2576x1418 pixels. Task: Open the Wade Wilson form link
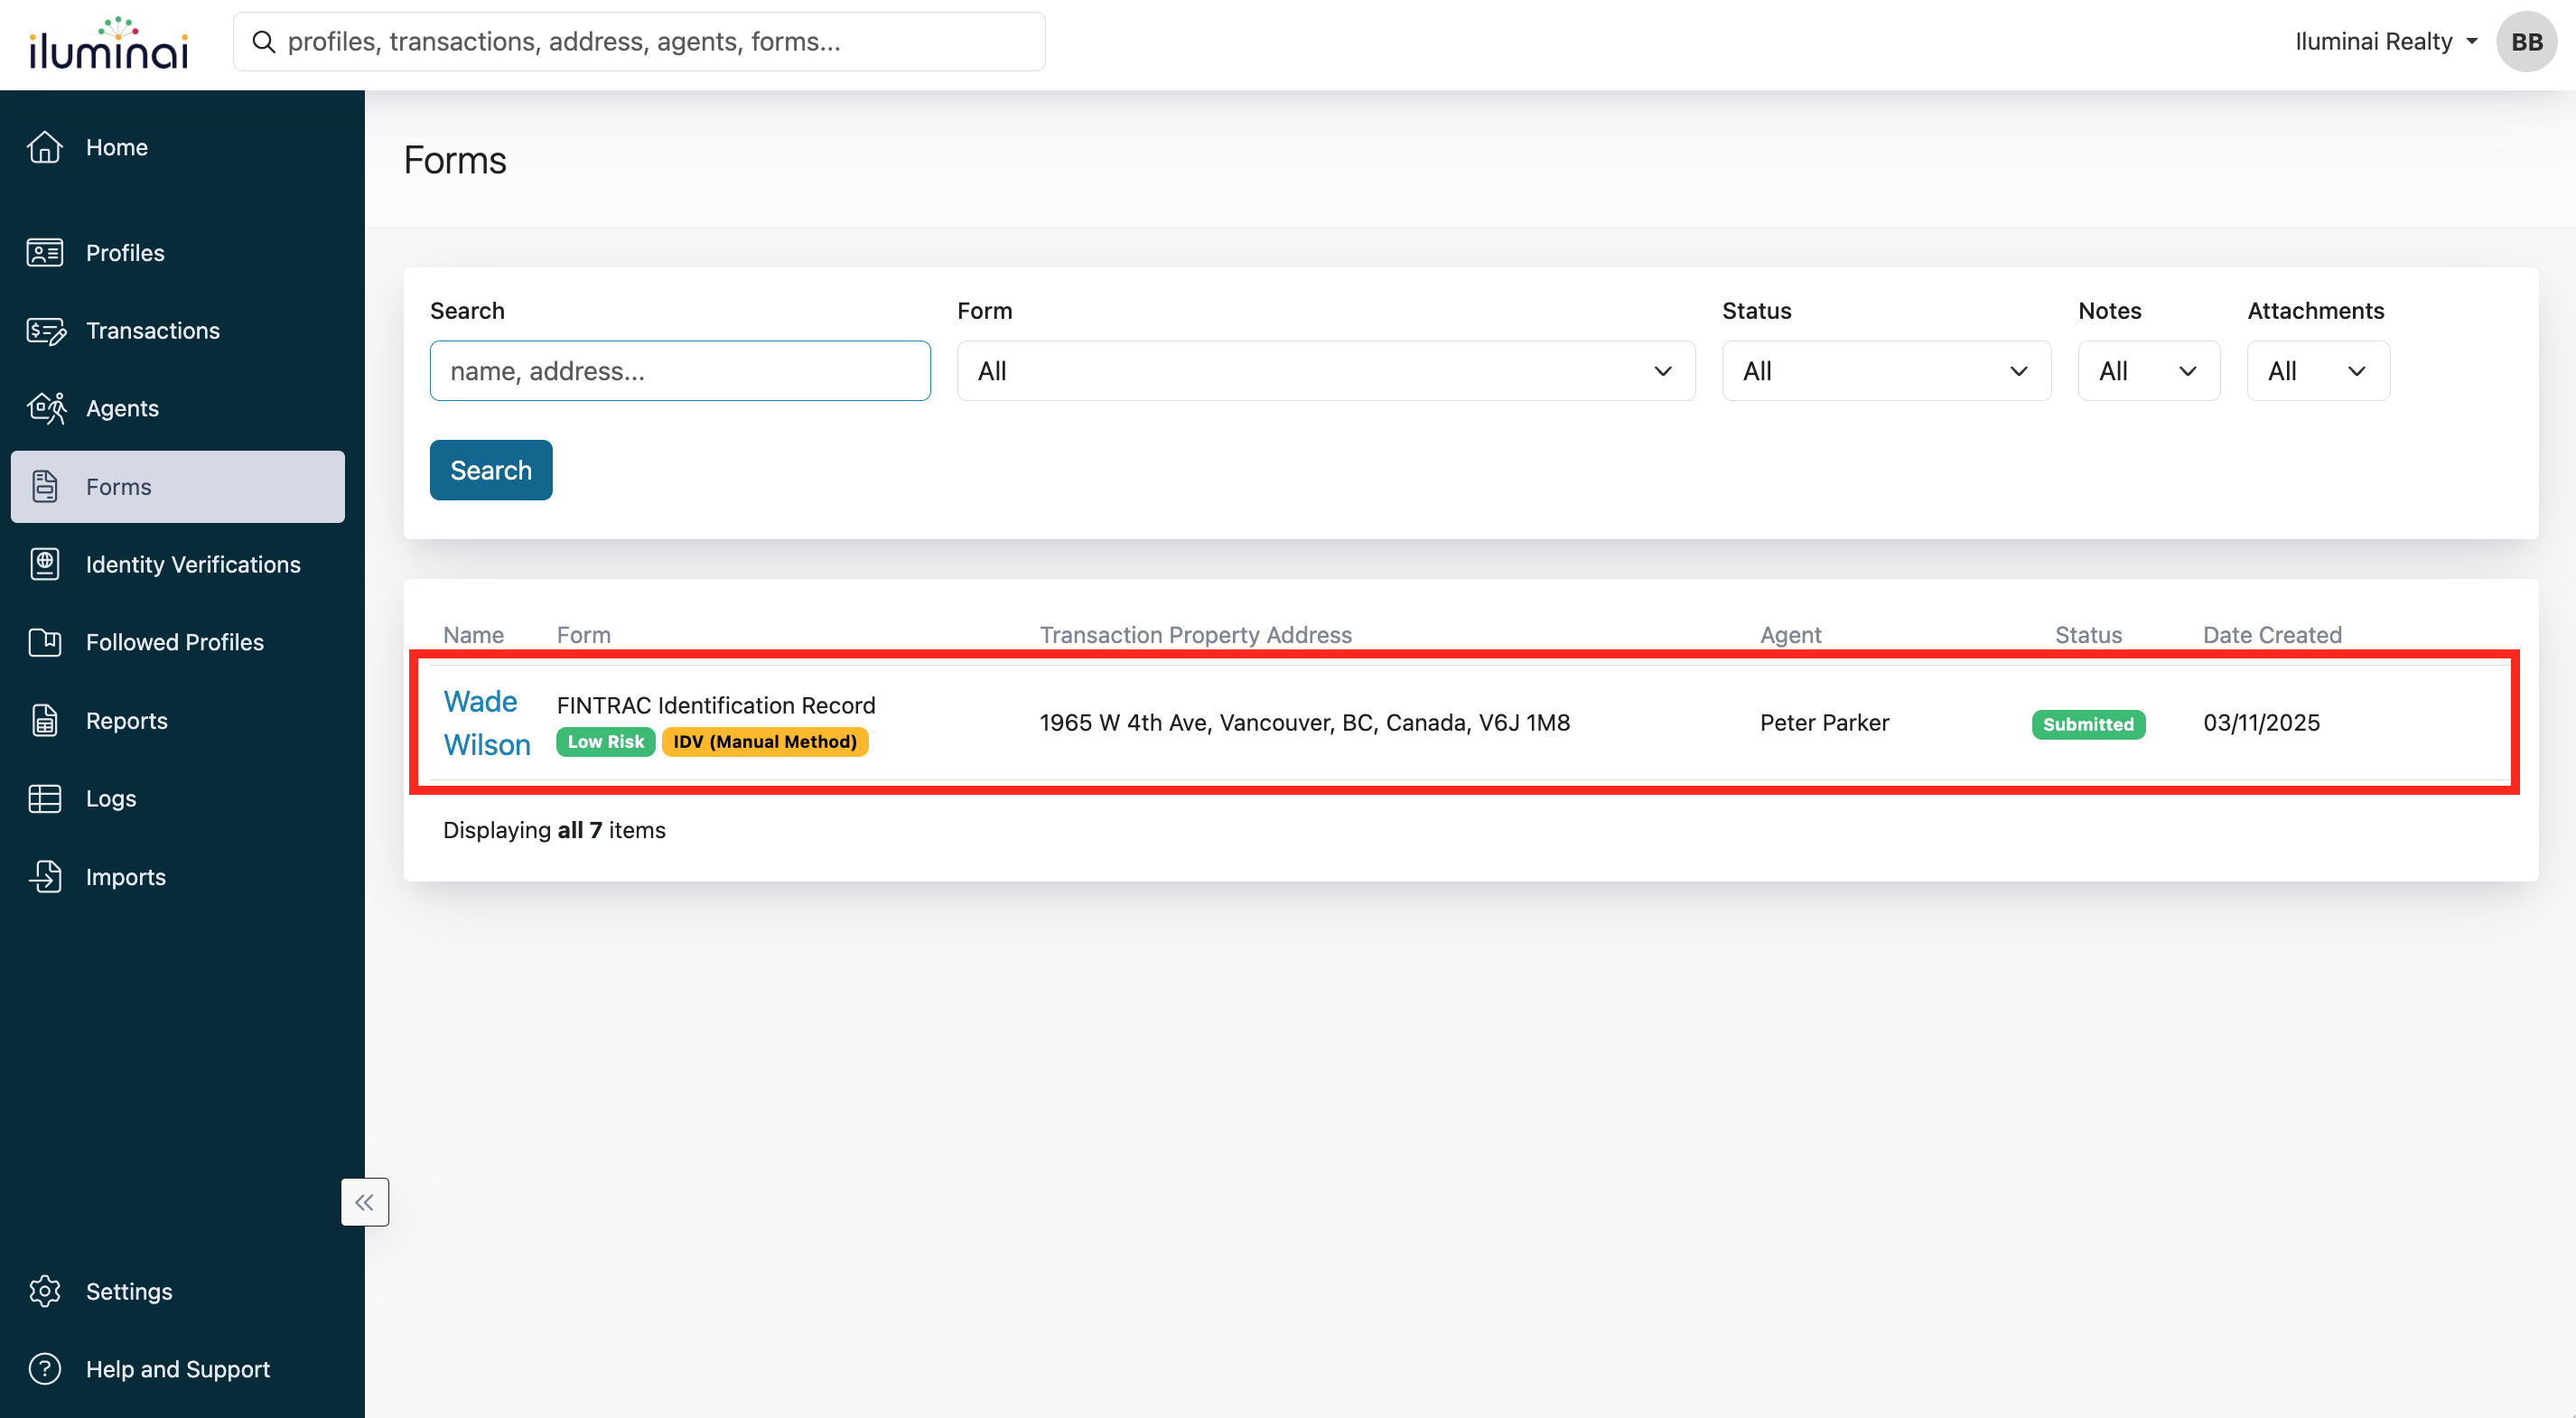(x=485, y=722)
